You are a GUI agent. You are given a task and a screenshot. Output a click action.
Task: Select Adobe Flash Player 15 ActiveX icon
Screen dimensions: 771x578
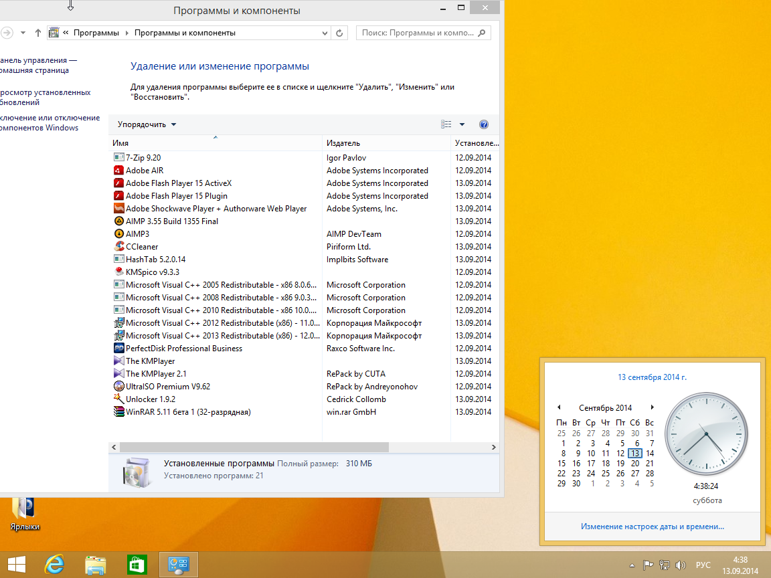(118, 183)
